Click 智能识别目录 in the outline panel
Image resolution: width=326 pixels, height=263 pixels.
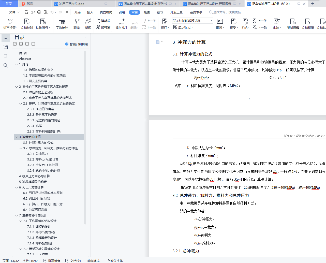pos(77,44)
